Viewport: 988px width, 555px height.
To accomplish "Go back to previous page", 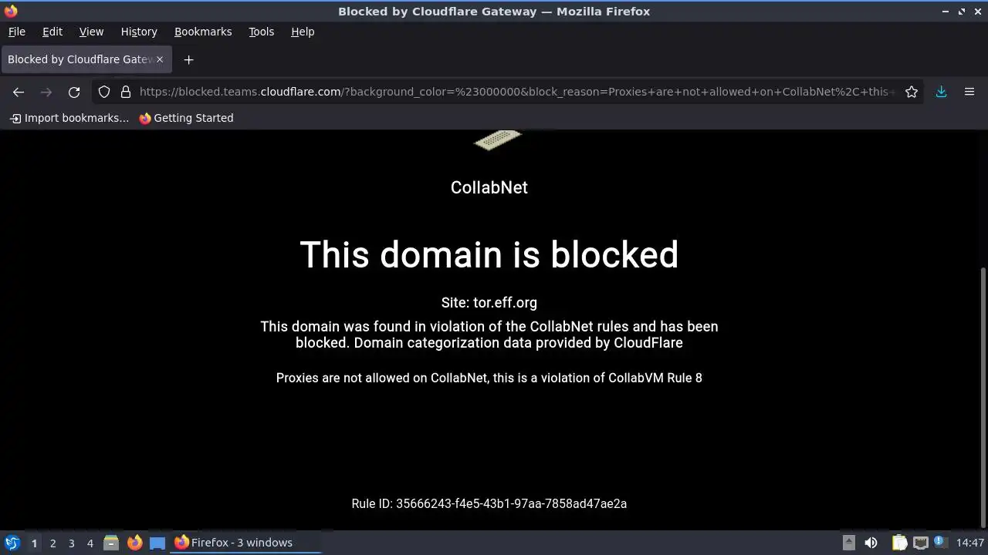I will tap(19, 92).
